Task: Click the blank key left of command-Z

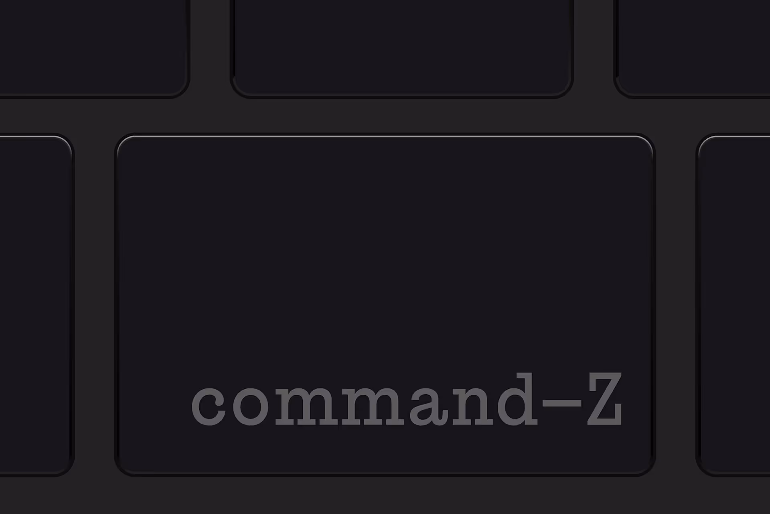Action: (36, 305)
